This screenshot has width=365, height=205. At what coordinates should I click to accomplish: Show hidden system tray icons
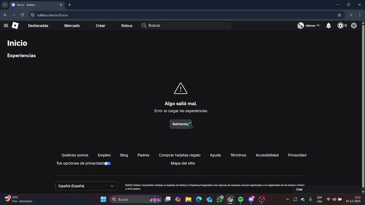point(287,199)
